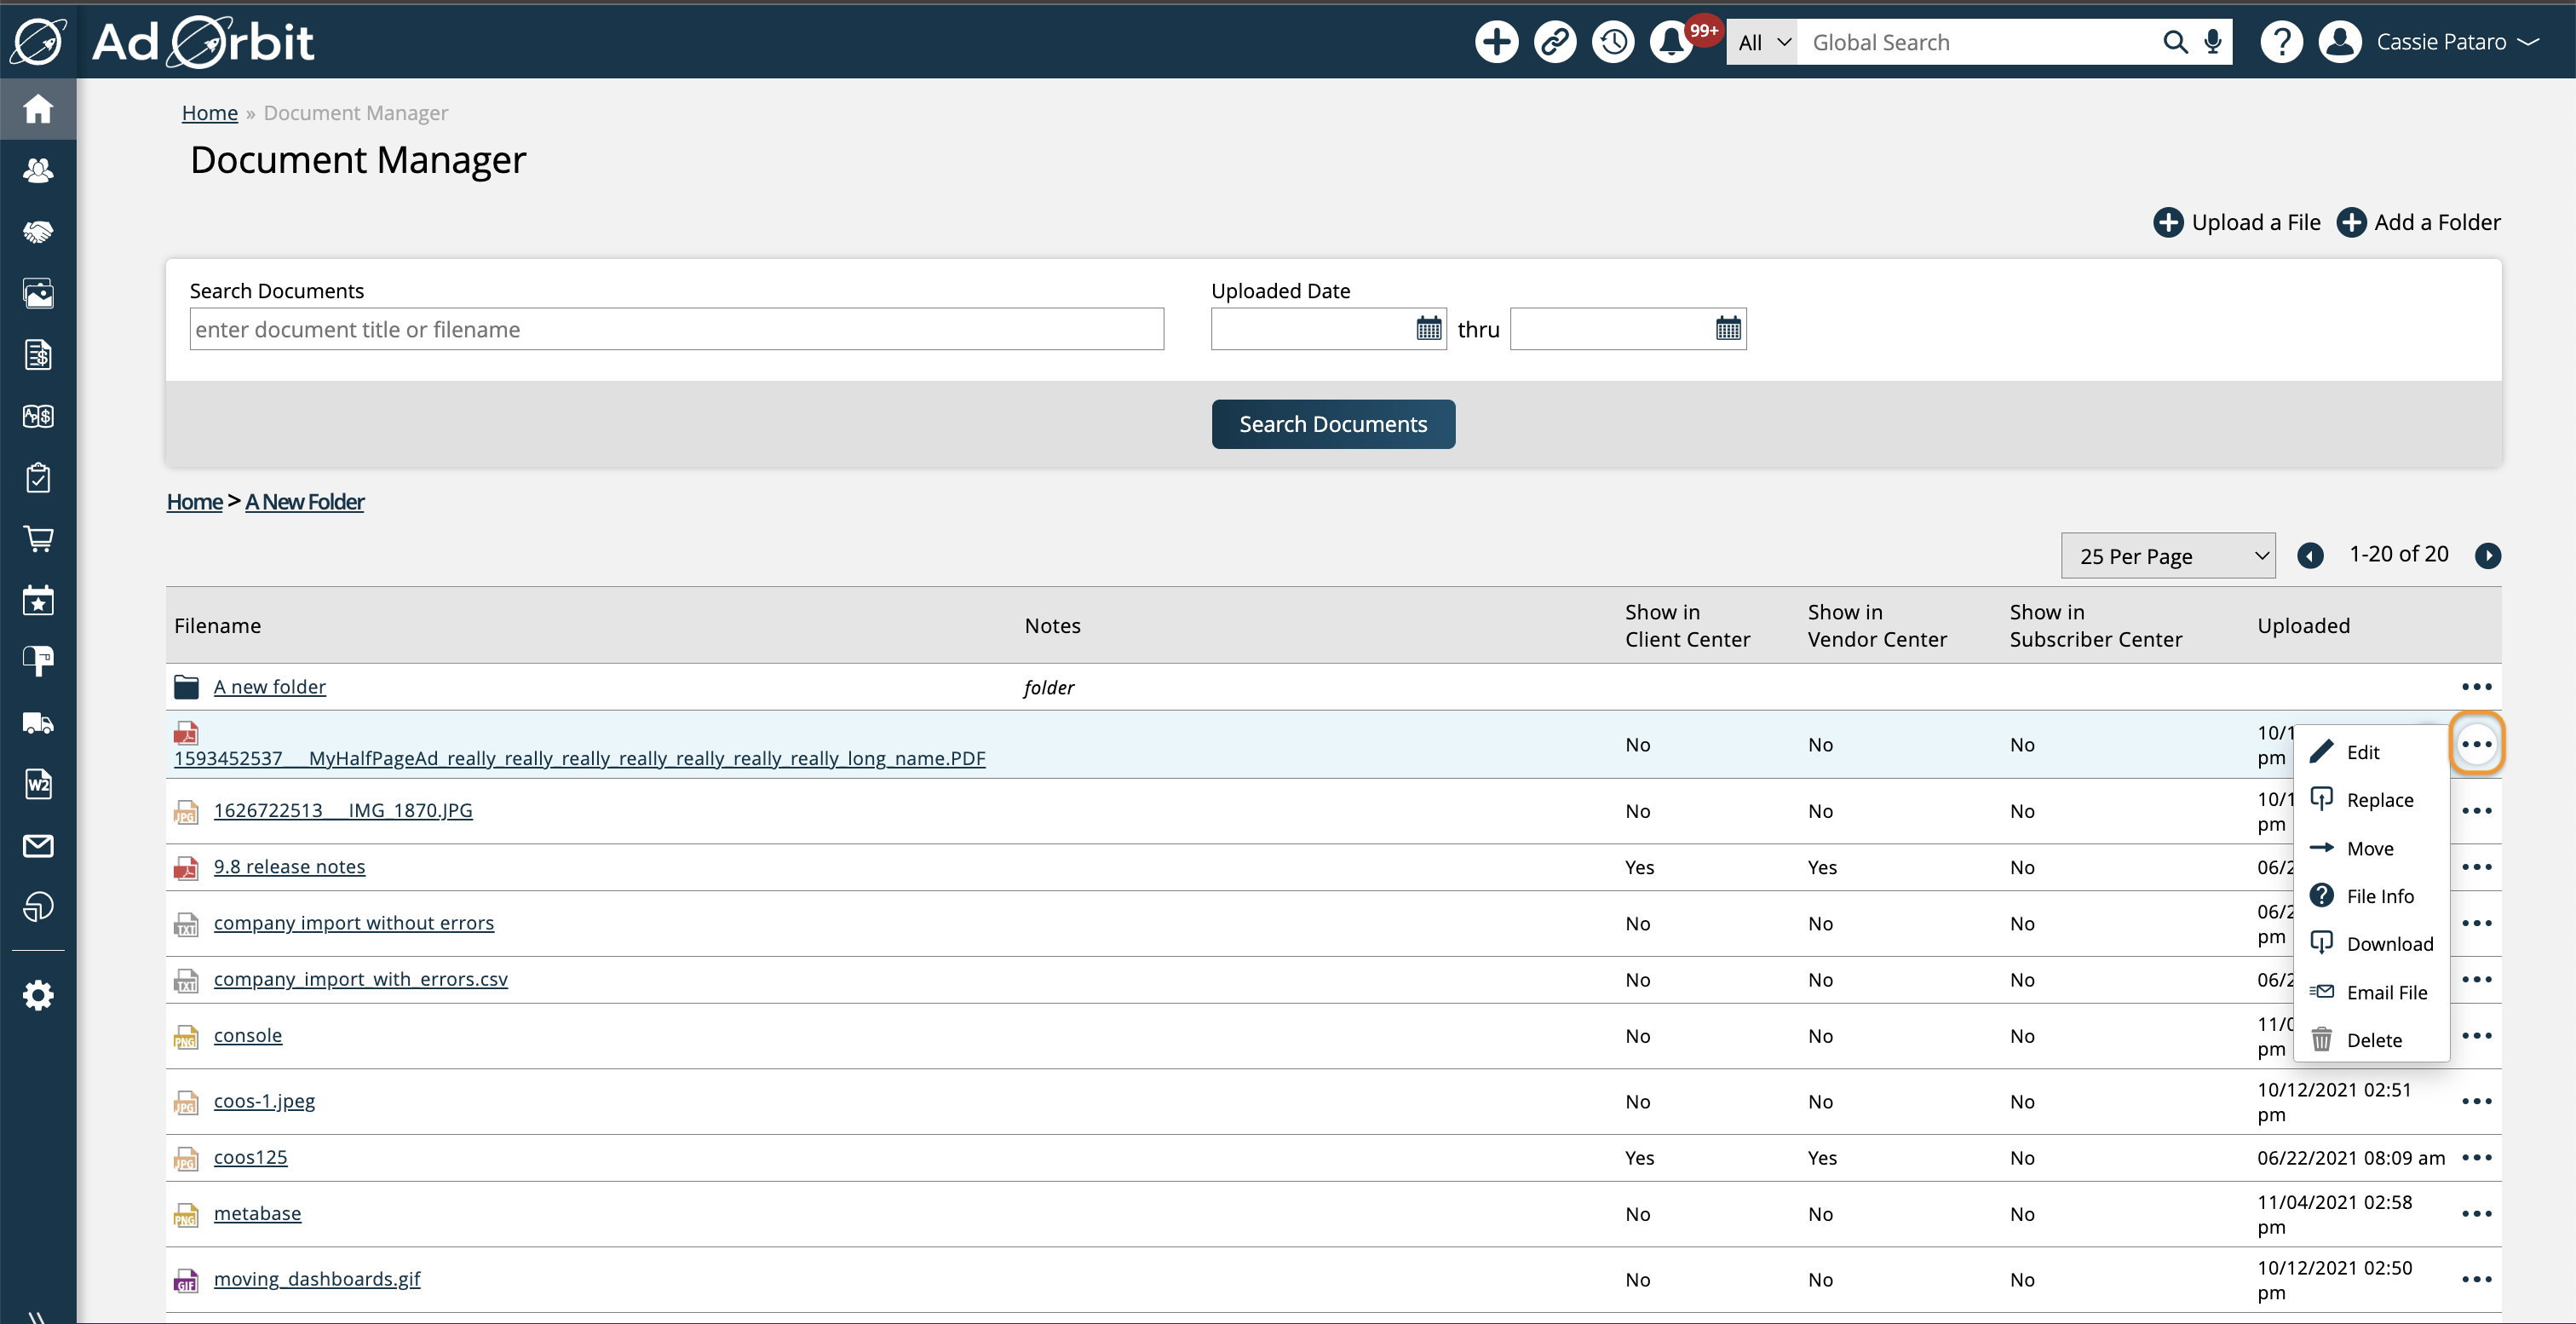Click the Home icon in sidebar
Image resolution: width=2576 pixels, height=1324 pixels.
pos(38,108)
